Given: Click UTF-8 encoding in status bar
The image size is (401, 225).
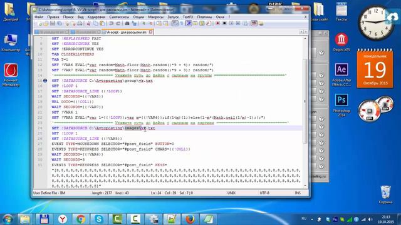Looking at the screenshot, I should click(x=264, y=193).
